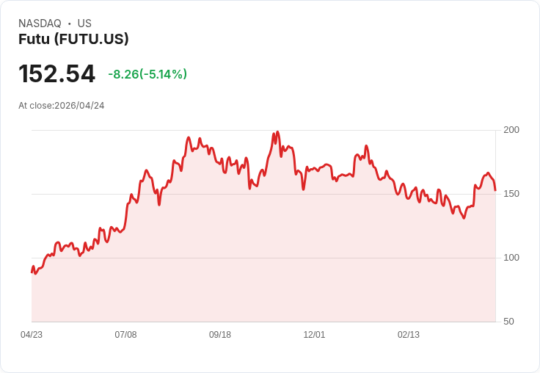Click the -8.26(-5.14%) change value

[147, 74]
